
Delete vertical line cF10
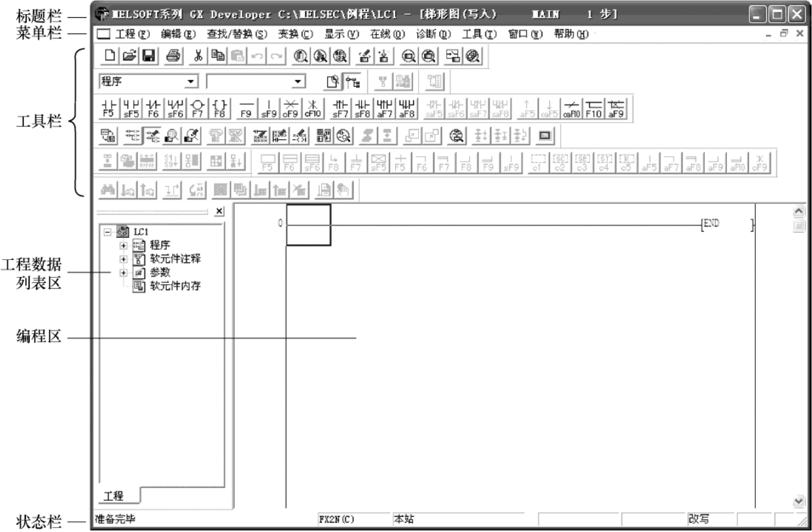click(x=313, y=109)
